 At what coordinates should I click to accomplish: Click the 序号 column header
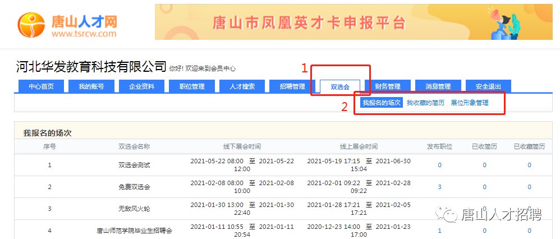(49, 146)
